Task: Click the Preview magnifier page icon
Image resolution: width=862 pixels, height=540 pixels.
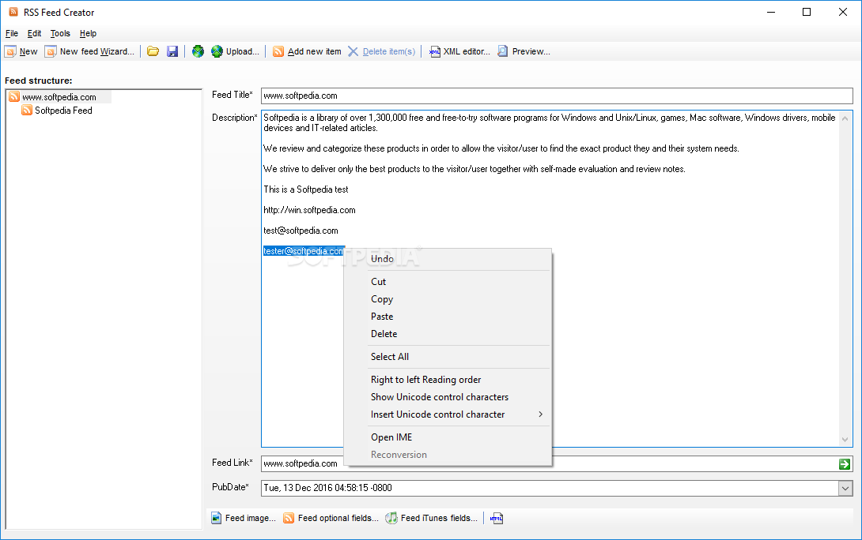Action: [x=502, y=51]
